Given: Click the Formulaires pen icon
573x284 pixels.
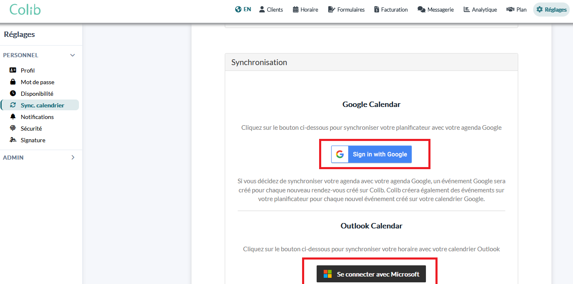Looking at the screenshot, I should [331, 9].
